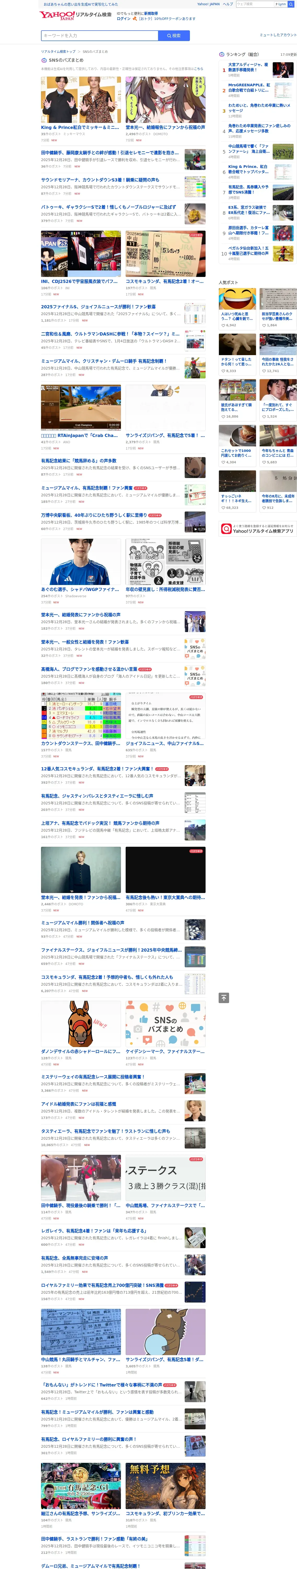This screenshot has width=297, height=1569.
Task: Open 堂本光一、結婚報告にファンから祝福 anime thumbnail
Action: tap(166, 100)
